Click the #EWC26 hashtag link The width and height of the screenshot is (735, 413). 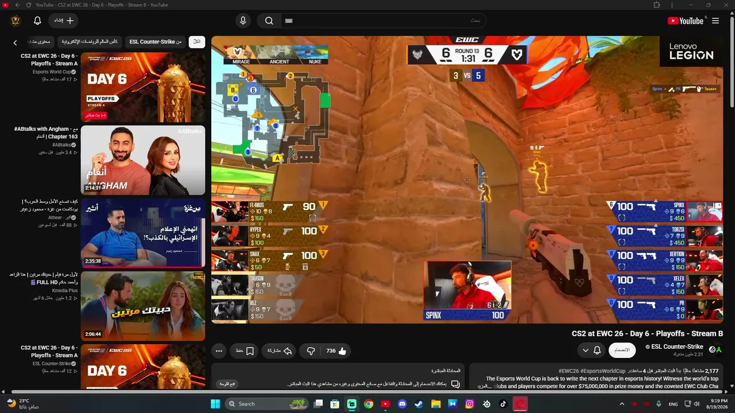point(569,371)
